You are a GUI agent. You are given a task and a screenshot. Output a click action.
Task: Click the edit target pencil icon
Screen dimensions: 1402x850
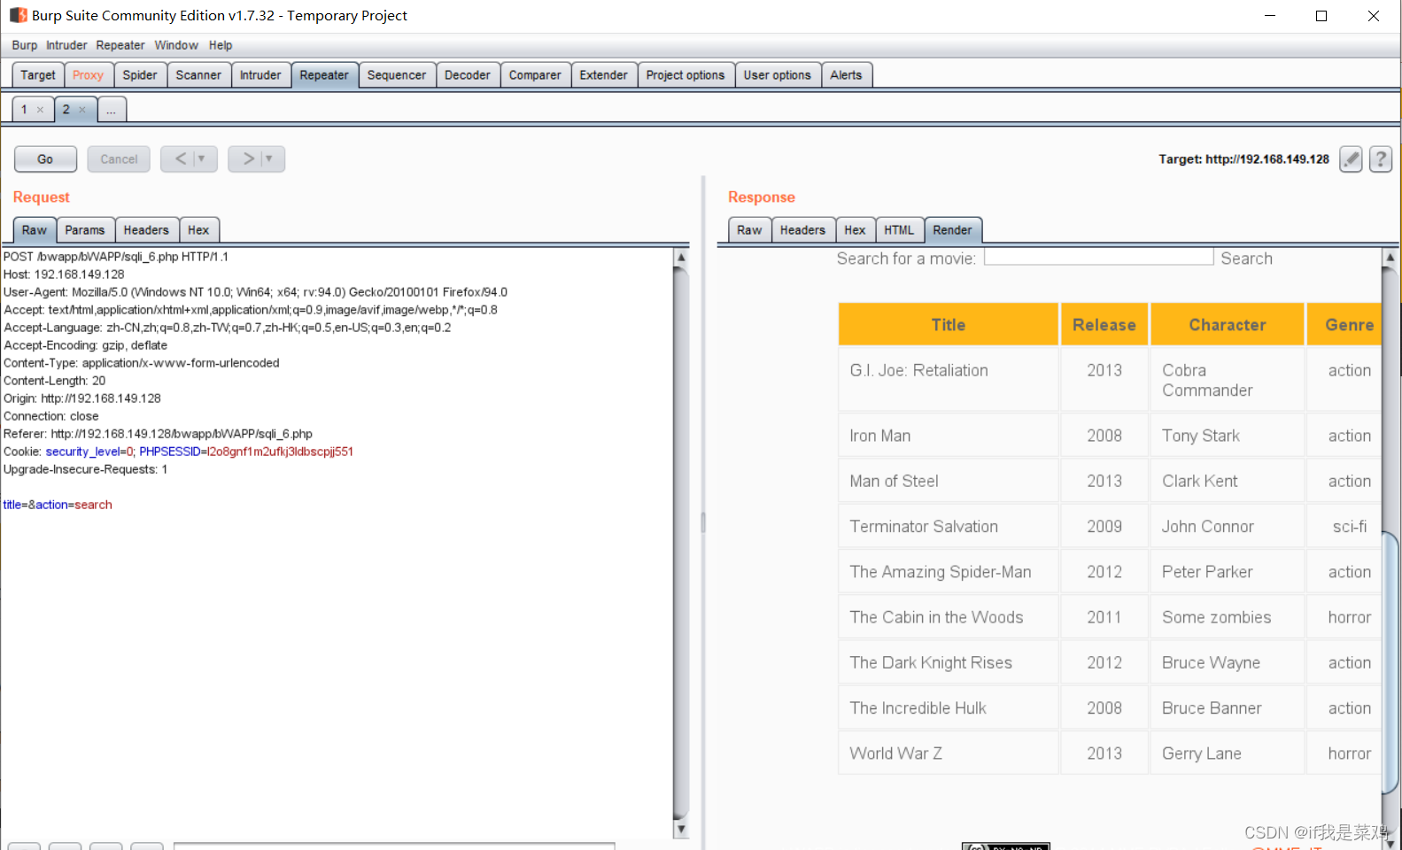click(1351, 159)
